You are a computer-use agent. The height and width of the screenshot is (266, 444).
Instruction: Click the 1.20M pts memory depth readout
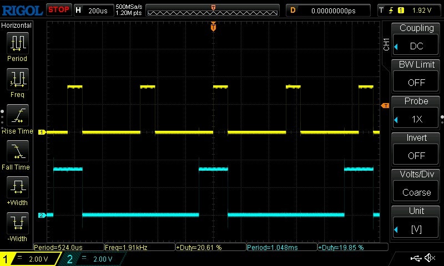click(129, 13)
